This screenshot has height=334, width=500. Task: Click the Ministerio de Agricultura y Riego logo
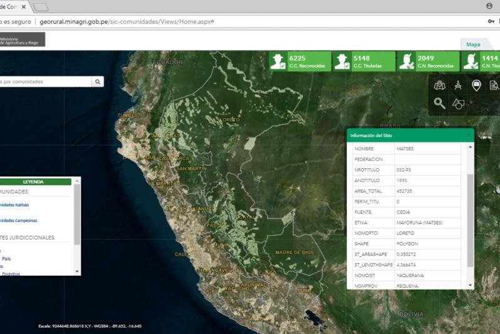tap(22, 39)
